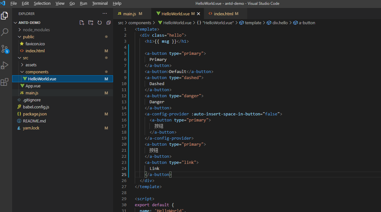Viewport: 381px width, 212px height.
Task: Click the New File icon in Explorer
Action: [x=82, y=23]
